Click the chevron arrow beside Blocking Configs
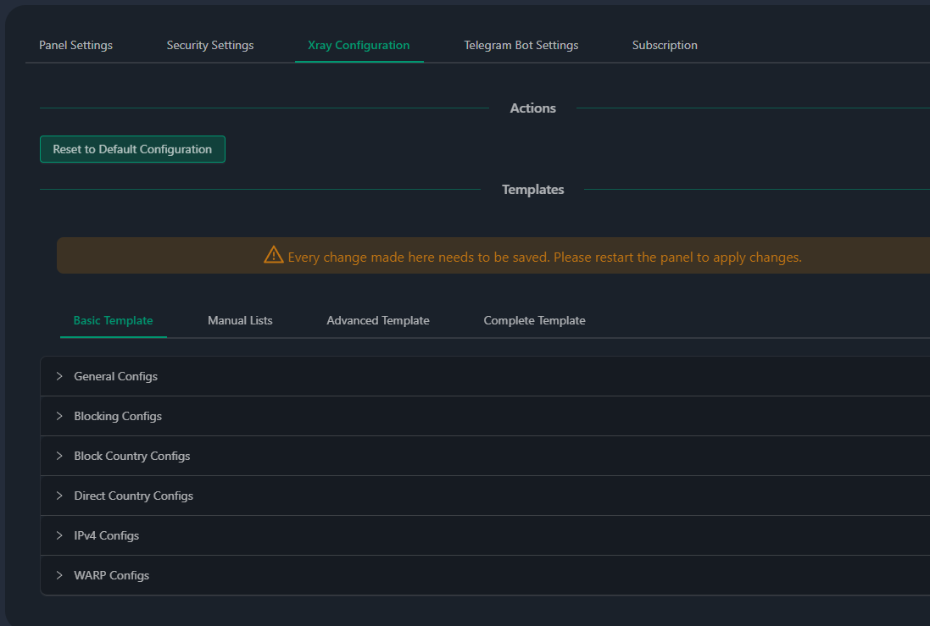The image size is (930, 626). click(x=59, y=416)
